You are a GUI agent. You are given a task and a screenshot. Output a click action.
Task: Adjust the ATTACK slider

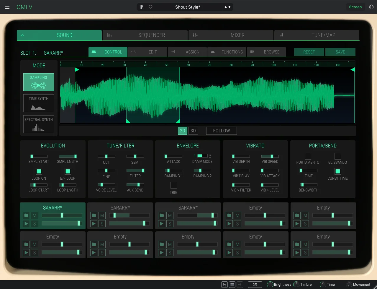point(173,156)
